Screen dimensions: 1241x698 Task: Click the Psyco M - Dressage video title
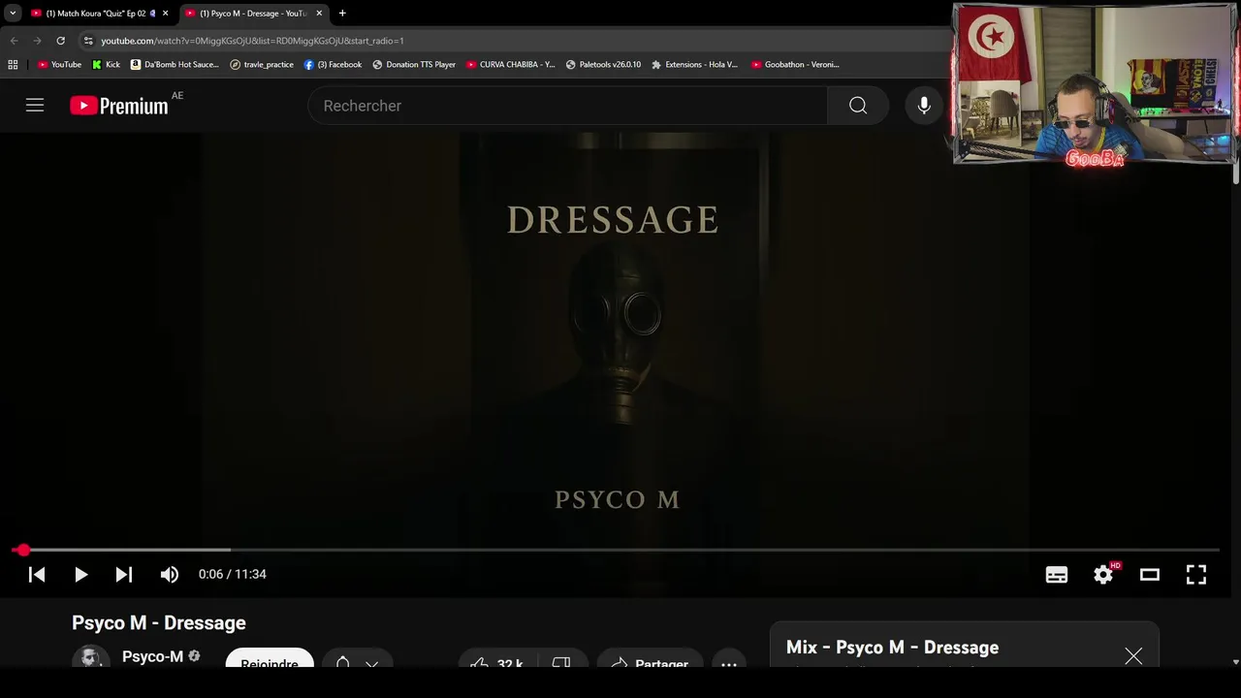click(159, 622)
